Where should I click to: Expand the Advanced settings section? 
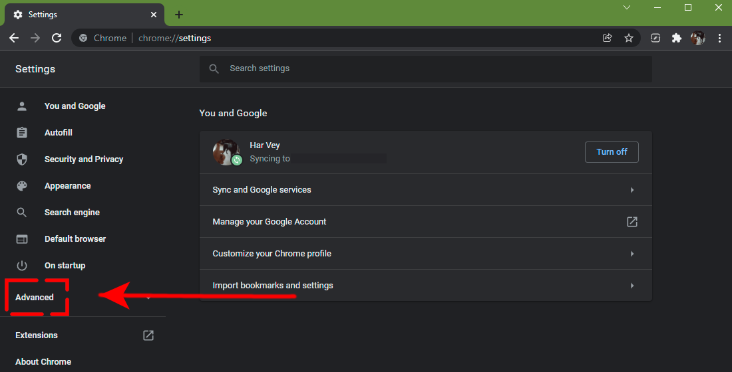(35, 298)
